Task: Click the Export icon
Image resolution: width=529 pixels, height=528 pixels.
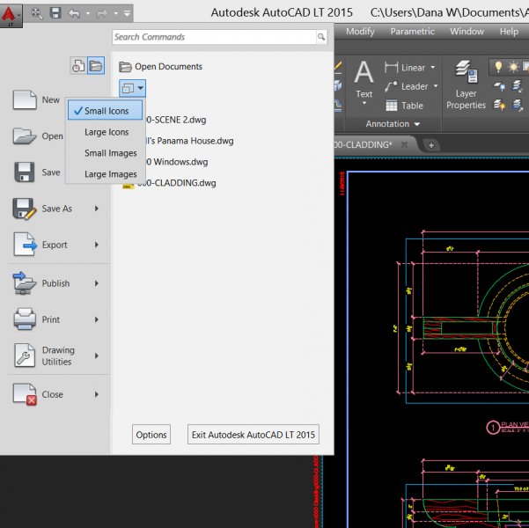Action: [25, 245]
